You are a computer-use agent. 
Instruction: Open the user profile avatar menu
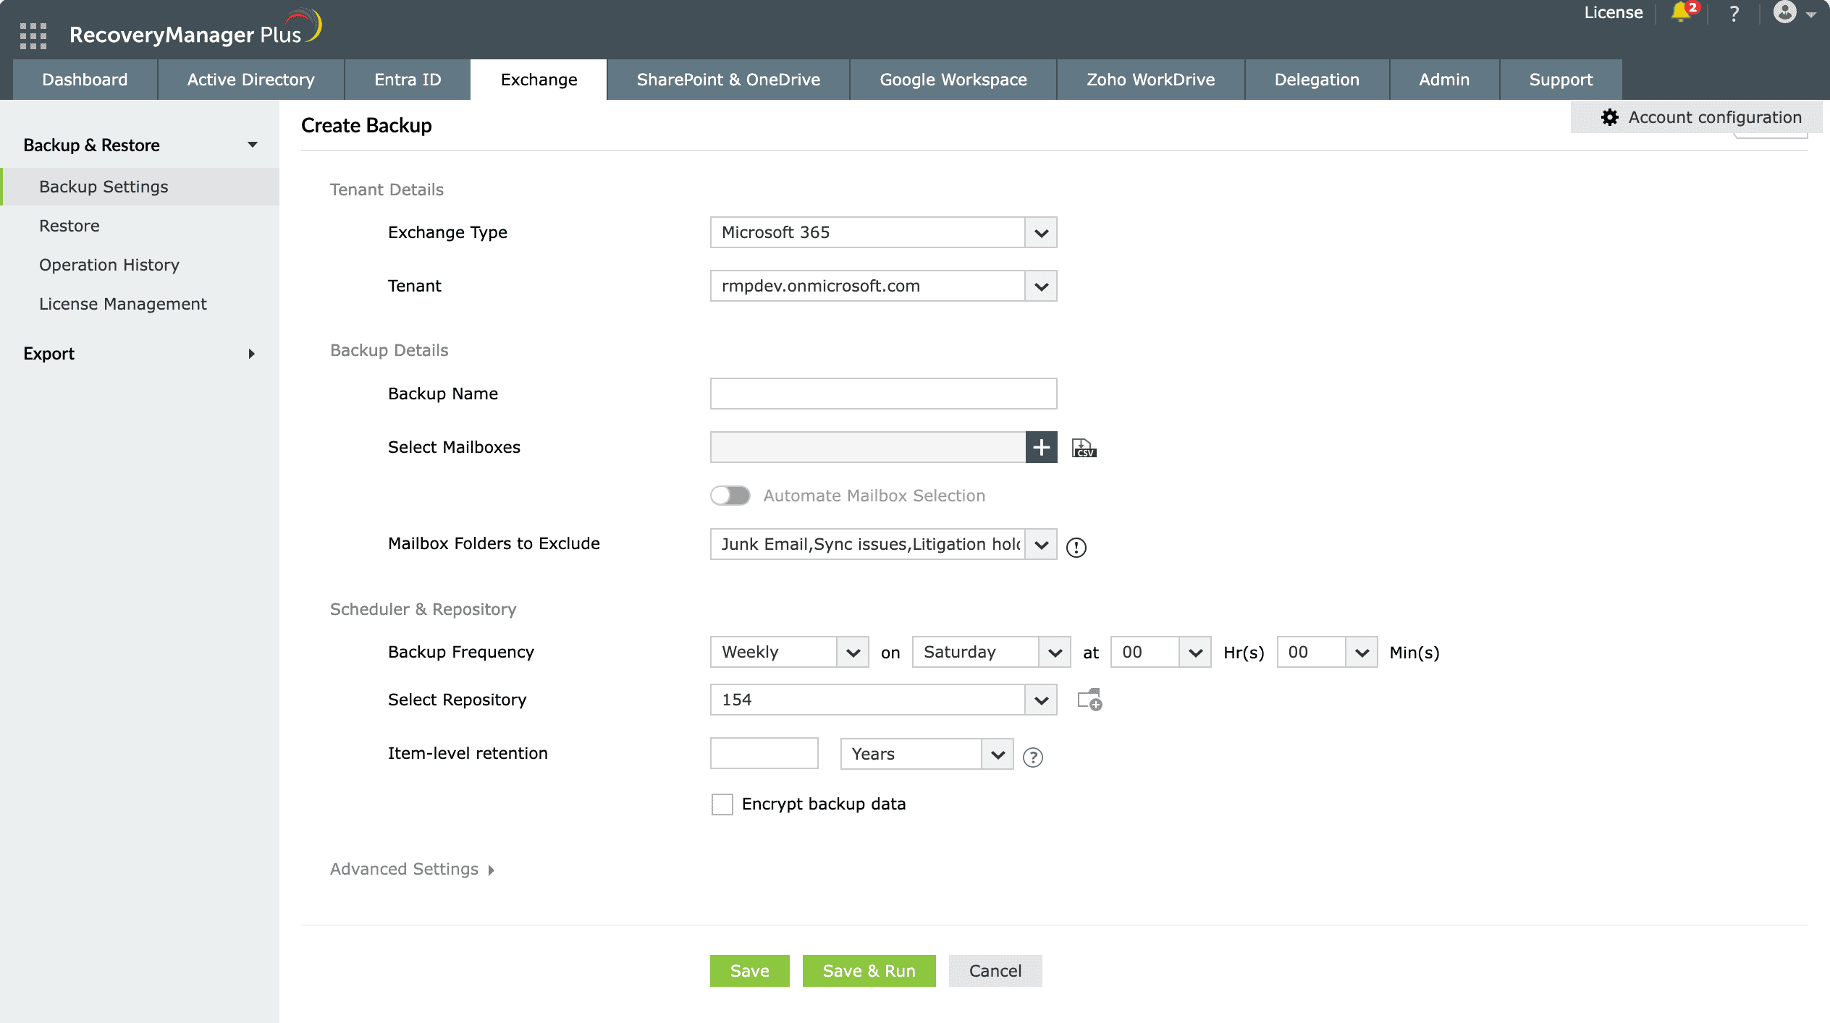(x=1785, y=13)
